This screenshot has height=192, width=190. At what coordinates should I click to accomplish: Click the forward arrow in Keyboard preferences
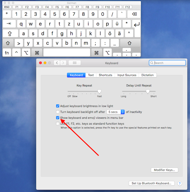pyautogui.click(x=63, y=63)
